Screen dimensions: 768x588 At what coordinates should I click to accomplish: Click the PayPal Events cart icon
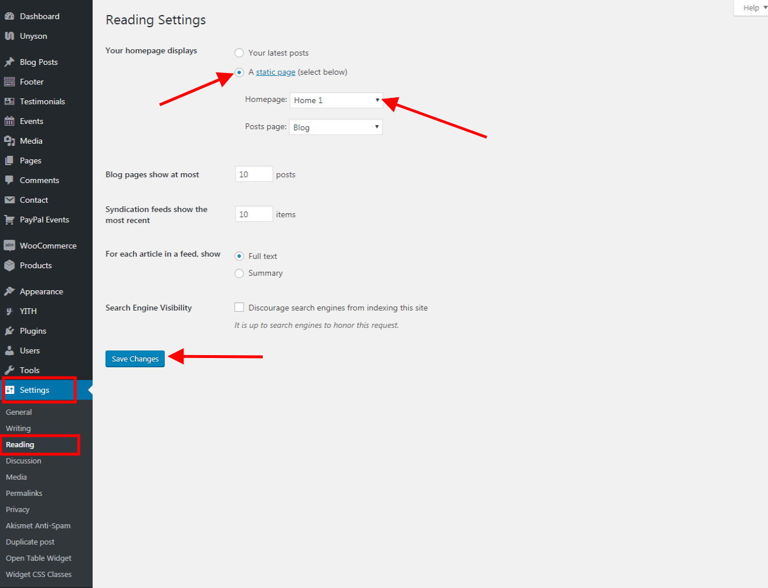pos(9,220)
